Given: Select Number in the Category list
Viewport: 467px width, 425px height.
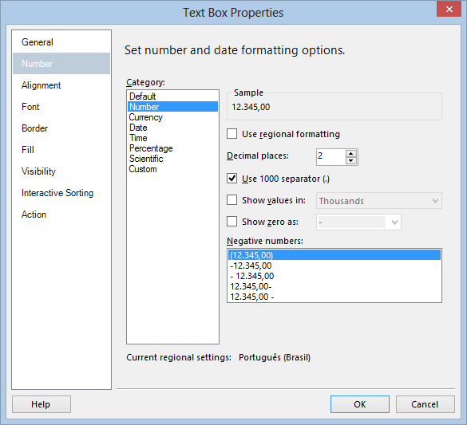Looking at the screenshot, I should (x=172, y=107).
